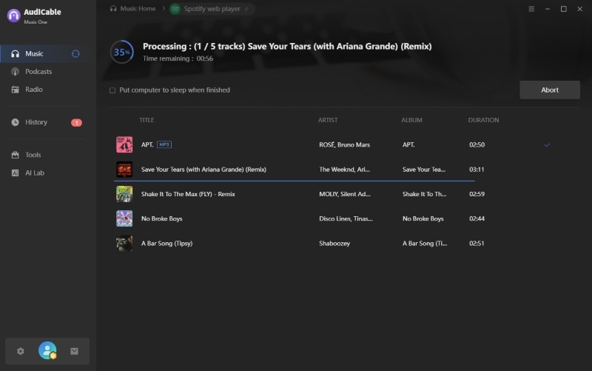Image resolution: width=592 pixels, height=371 pixels.
Task: Select the APT. track title
Action: [x=147, y=144]
